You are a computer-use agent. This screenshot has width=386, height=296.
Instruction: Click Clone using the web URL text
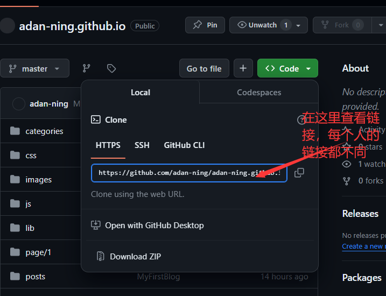138,194
